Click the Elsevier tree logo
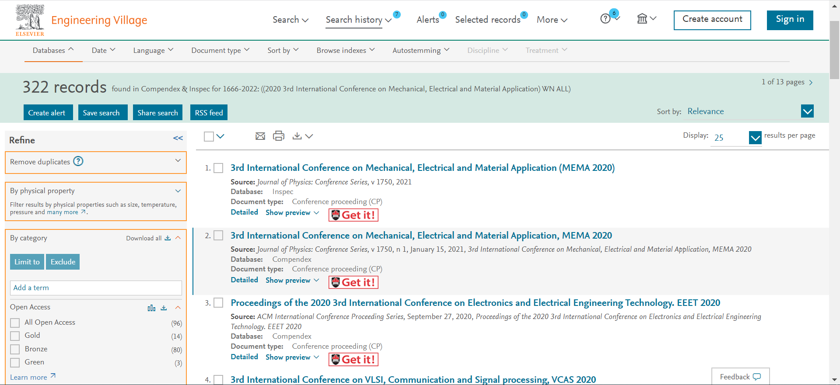This screenshot has height=385, width=840. [x=30, y=20]
